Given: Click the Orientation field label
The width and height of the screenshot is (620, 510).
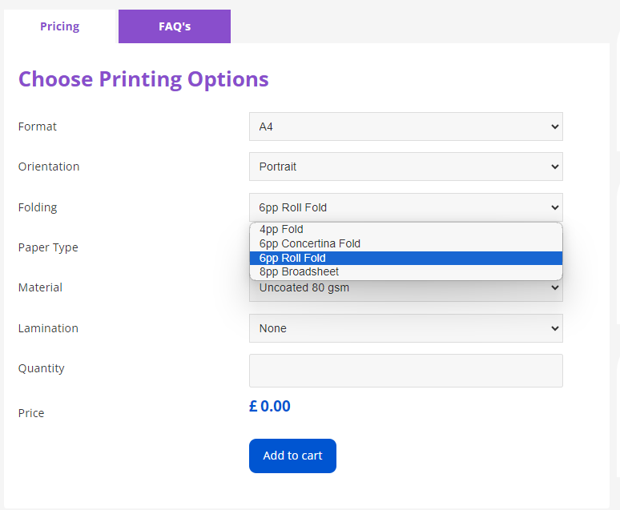Looking at the screenshot, I should click(x=49, y=167).
